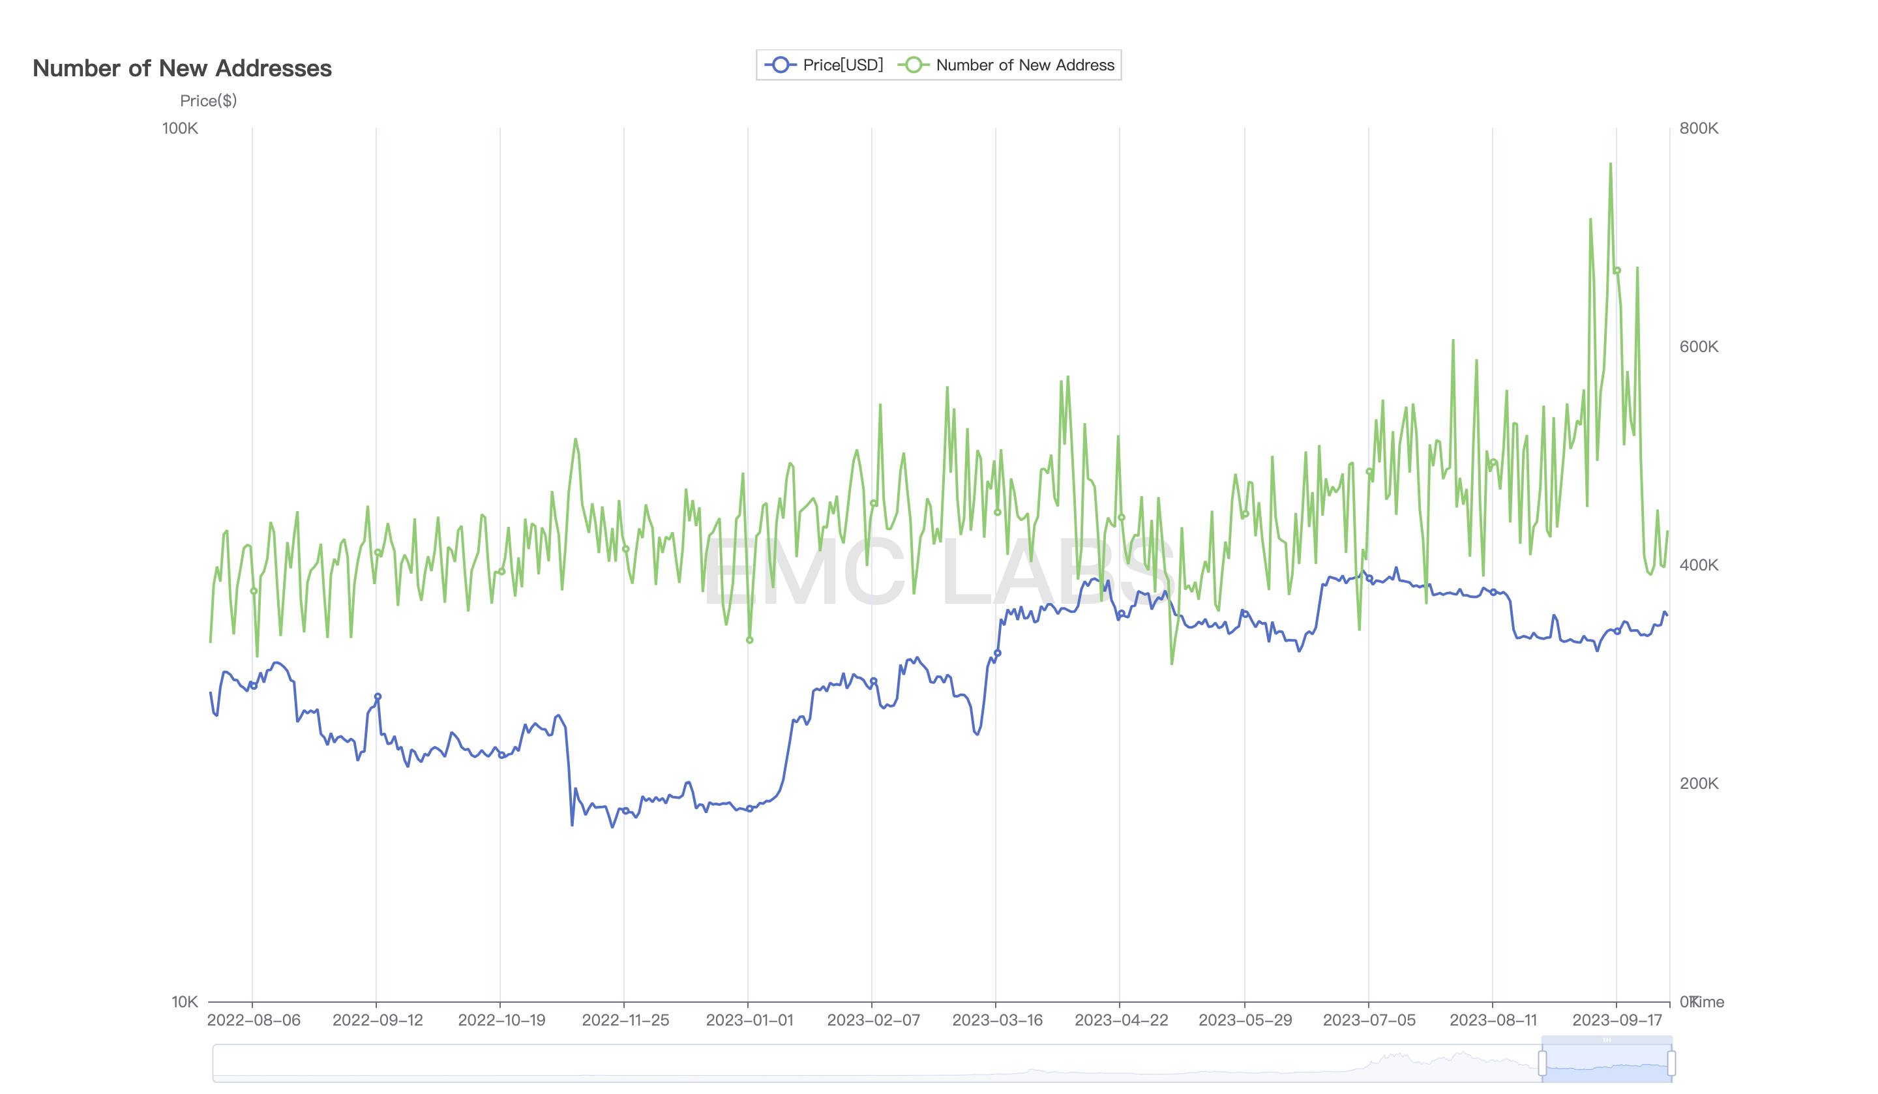Image resolution: width=1878 pixels, height=1094 pixels.
Task: Click the right zoom slider handle
Action: [1671, 1063]
